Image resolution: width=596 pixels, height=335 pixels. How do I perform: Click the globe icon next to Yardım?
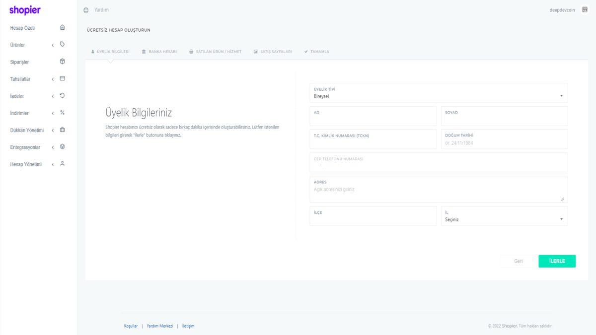pos(86,10)
